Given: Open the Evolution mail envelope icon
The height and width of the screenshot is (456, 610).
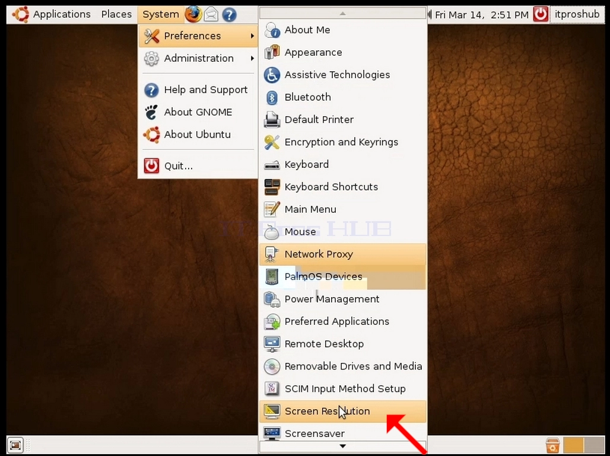Looking at the screenshot, I should pos(211,15).
